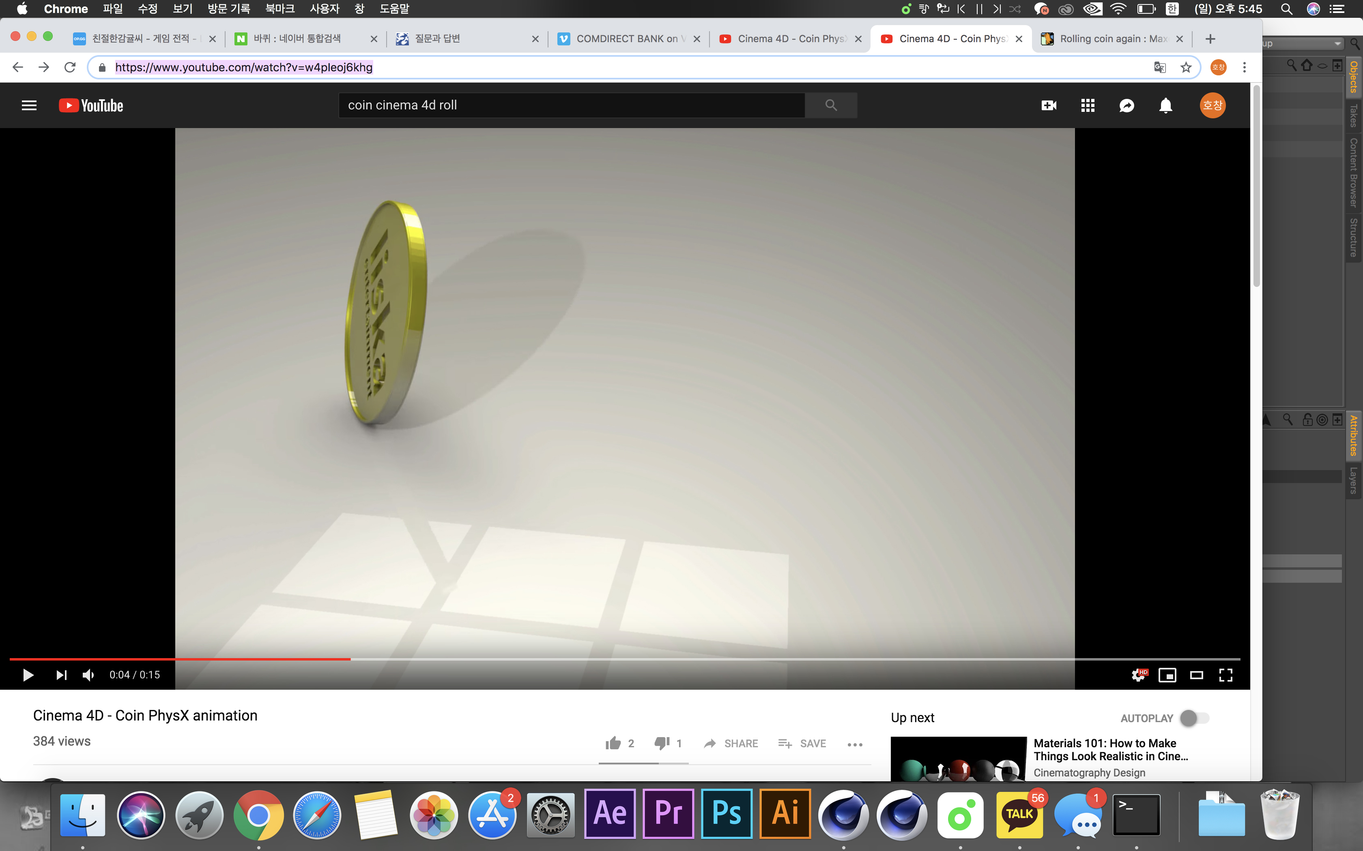
Task: Launch Premiere Pro from the dock
Action: pos(668,813)
